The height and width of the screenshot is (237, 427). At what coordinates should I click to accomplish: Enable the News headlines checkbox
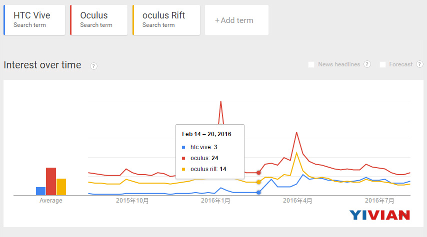(x=311, y=64)
